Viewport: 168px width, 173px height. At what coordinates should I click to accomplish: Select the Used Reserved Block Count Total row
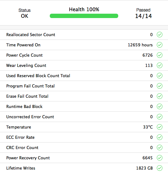[x=84, y=76]
